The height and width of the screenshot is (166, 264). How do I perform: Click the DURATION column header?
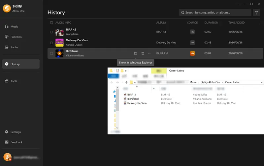(x=211, y=23)
